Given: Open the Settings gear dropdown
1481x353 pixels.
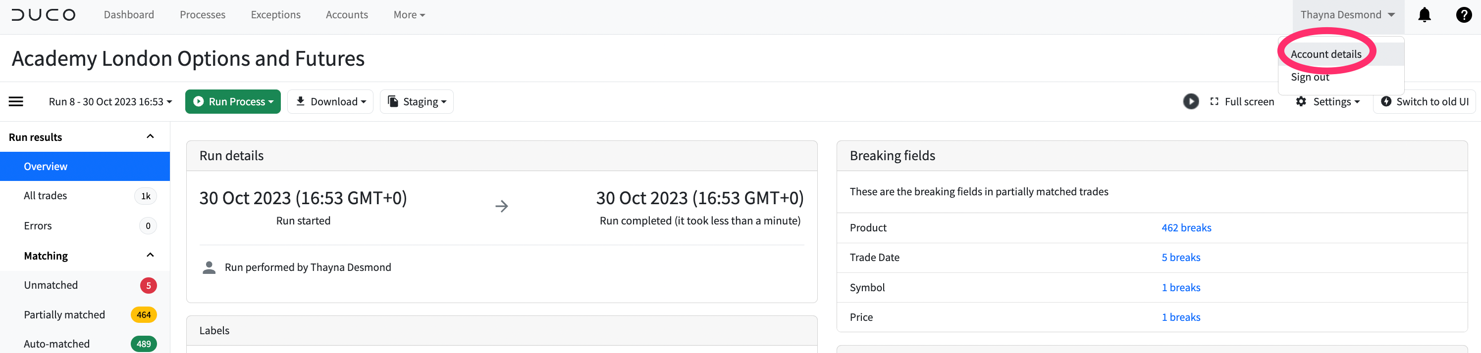Looking at the screenshot, I should (x=1327, y=101).
